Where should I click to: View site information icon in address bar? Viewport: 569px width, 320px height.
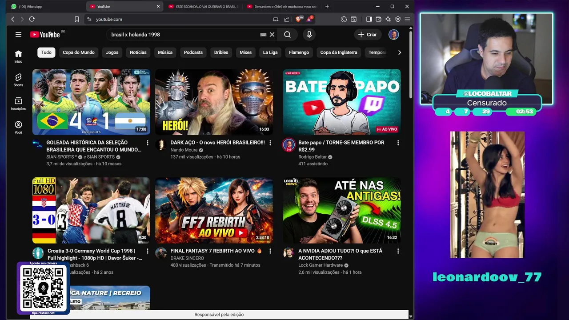point(89,19)
